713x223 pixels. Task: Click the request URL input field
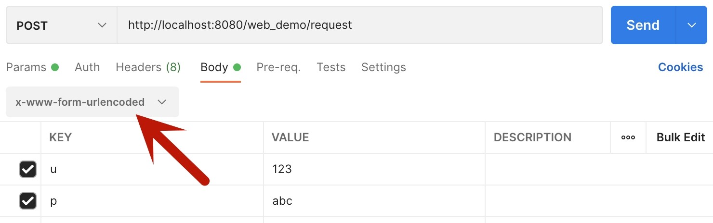(359, 25)
